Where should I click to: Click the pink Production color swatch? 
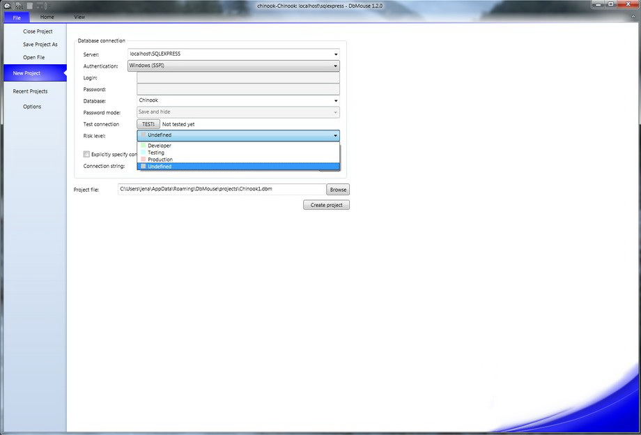pyautogui.click(x=143, y=159)
